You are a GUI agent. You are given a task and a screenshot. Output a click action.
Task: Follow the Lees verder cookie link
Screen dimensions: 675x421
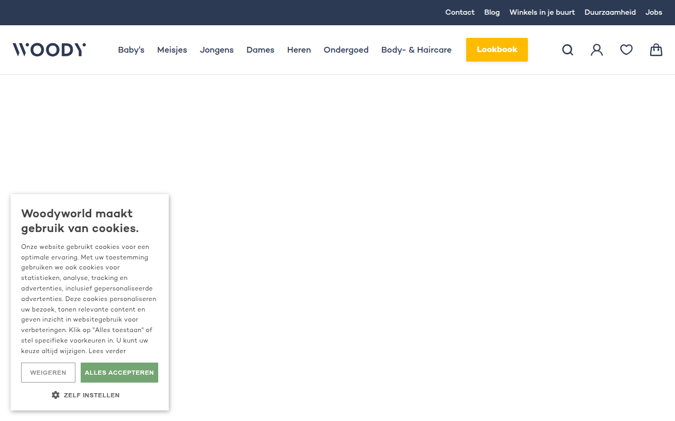point(107,351)
